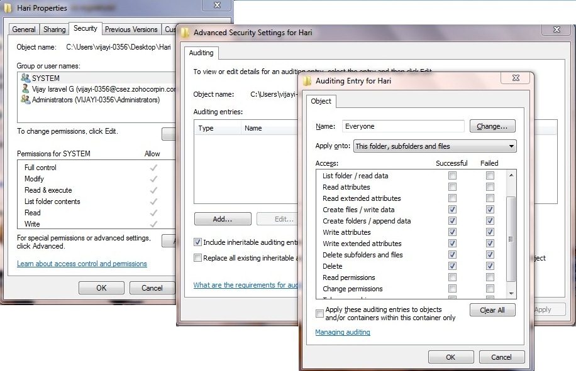Click folder icon in Advanced Security Settings title
This screenshot has height=371, width=576.
pyautogui.click(x=185, y=32)
